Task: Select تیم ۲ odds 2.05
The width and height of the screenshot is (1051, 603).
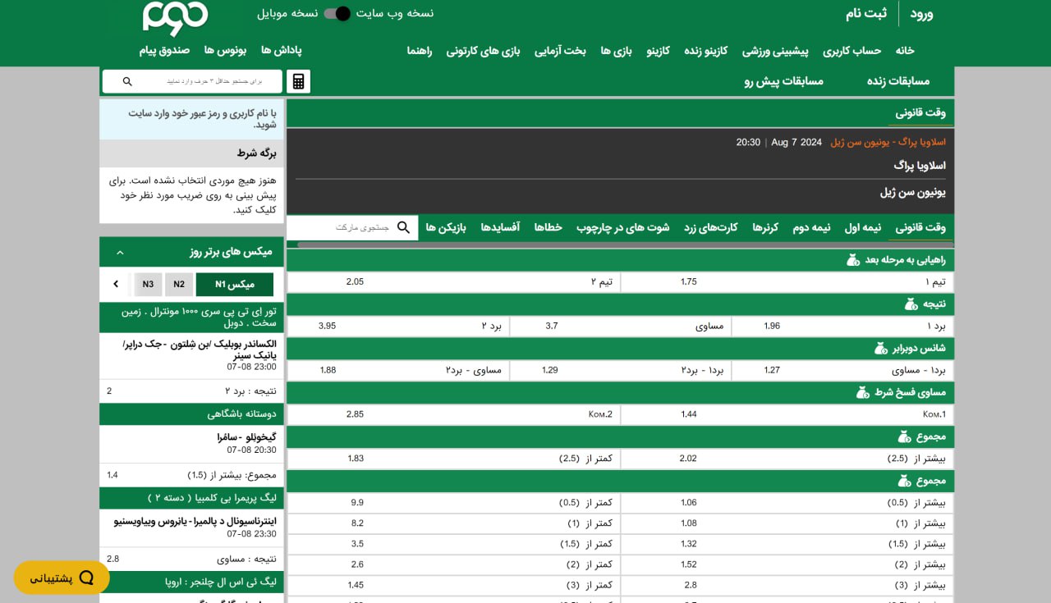Action: 454,281
